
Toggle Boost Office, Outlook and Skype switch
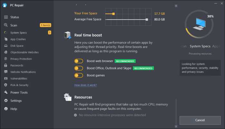79,68
